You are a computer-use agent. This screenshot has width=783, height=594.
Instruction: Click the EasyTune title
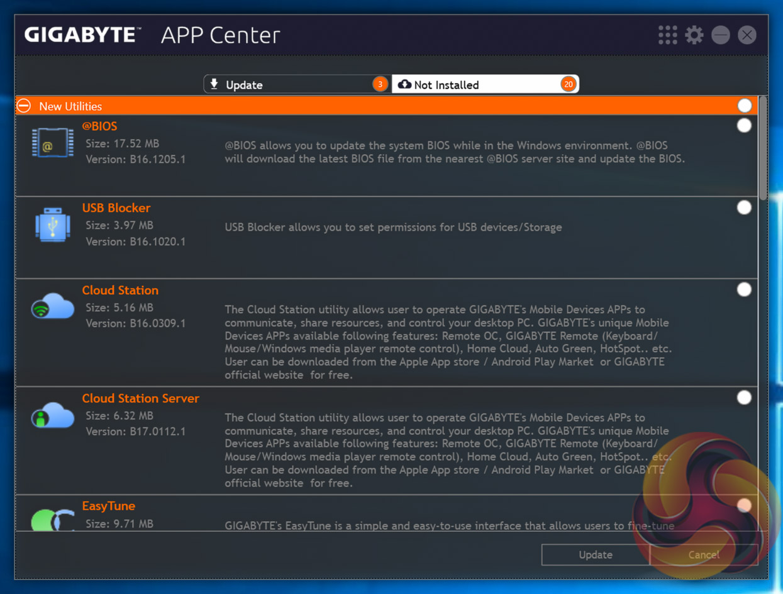[x=109, y=506]
